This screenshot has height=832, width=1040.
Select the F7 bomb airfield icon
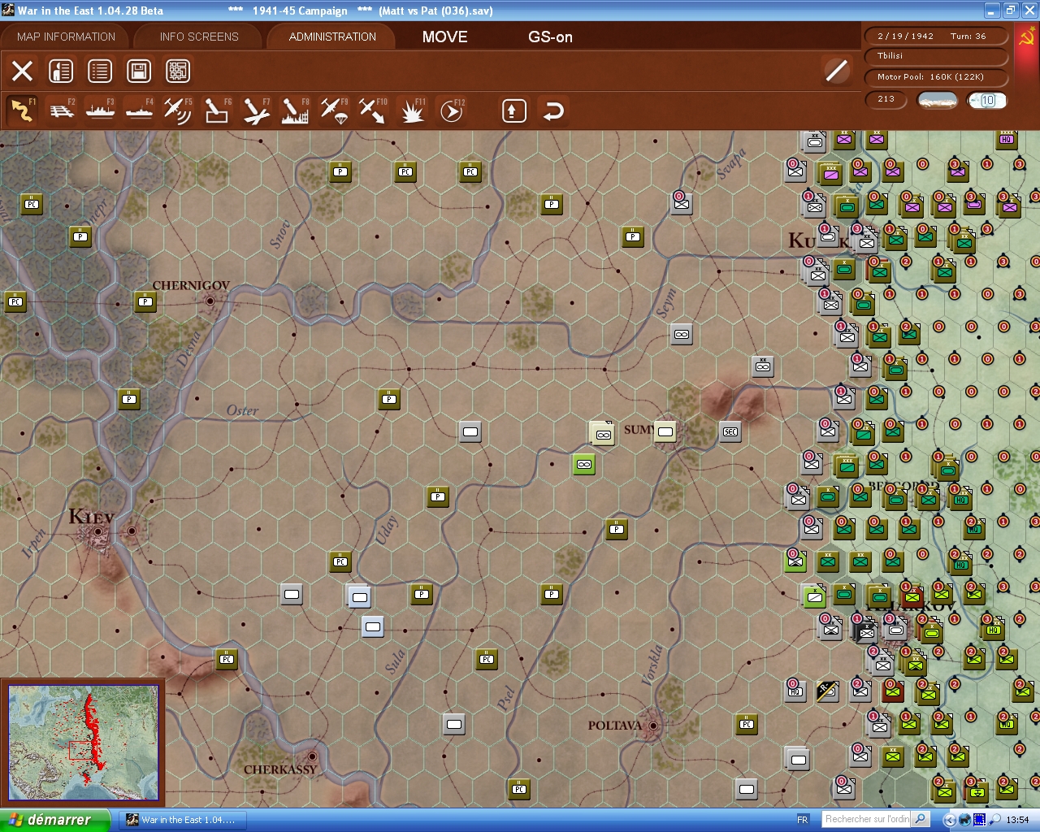[256, 110]
